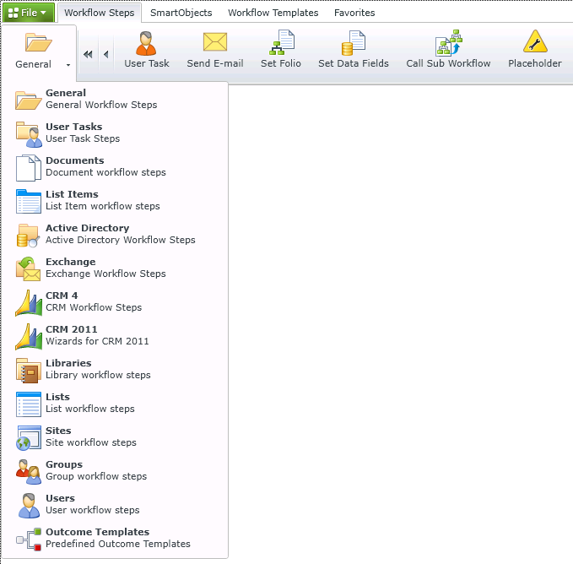This screenshot has width=573, height=564.
Task: Click the 'General' label under ribbon folder
Action: click(33, 64)
